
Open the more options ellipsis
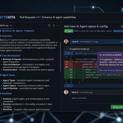click(58, 26)
